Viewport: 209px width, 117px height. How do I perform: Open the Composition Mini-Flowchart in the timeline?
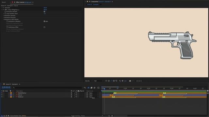tap(85, 88)
